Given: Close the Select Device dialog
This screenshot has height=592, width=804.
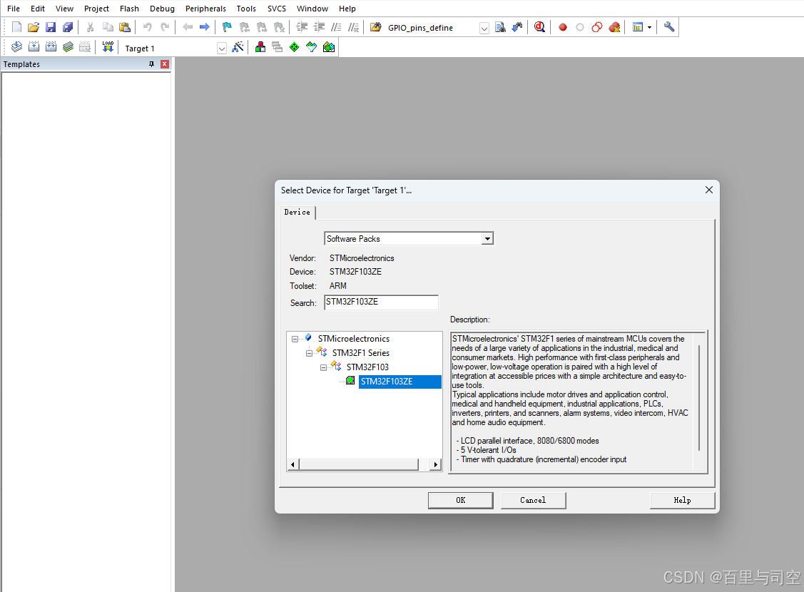Looking at the screenshot, I should point(708,190).
